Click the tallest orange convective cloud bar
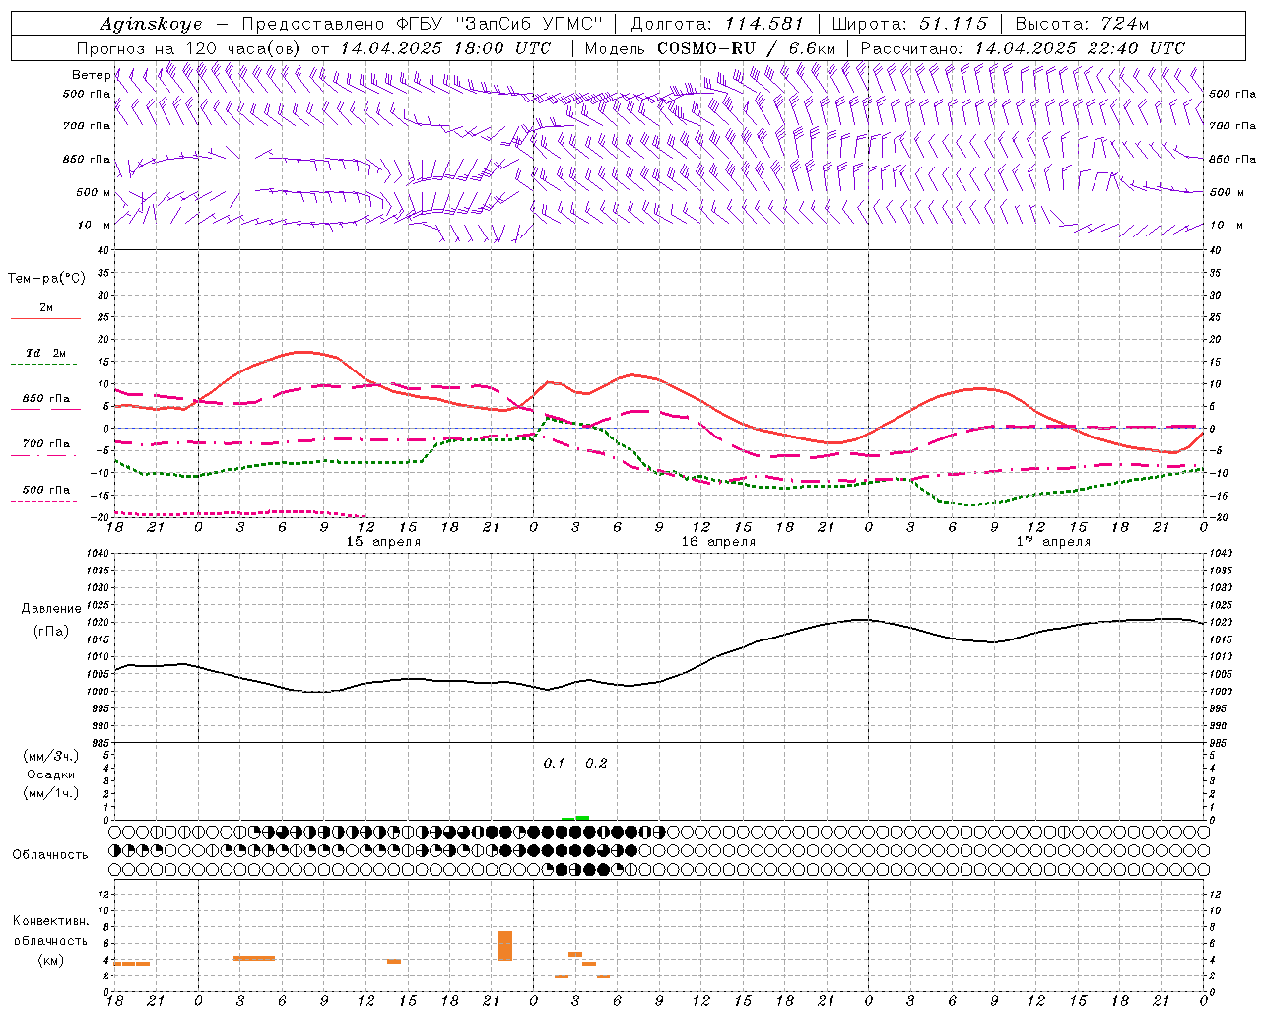Screen dimensions: 1261x1009 pyautogui.click(x=505, y=945)
